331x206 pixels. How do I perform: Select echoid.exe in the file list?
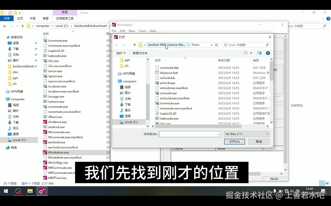pyautogui.click(x=167, y=83)
